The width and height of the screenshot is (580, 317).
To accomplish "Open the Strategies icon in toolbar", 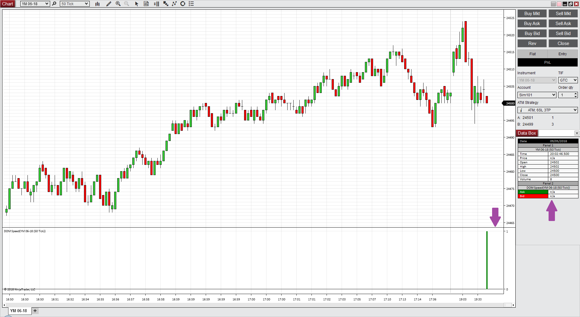I will coord(174,4).
